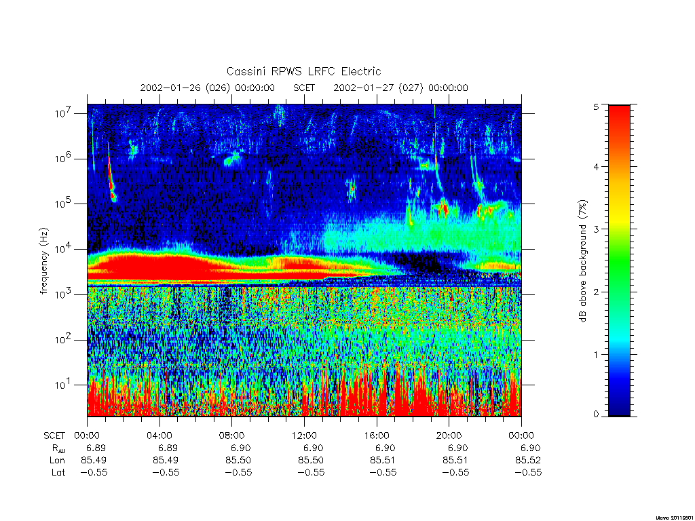Click Lon value '85.51' under 16:00
The image size is (695, 521).
[x=383, y=461]
